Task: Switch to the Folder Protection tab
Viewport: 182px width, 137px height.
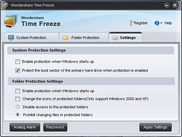Action: pyautogui.click(x=84, y=37)
